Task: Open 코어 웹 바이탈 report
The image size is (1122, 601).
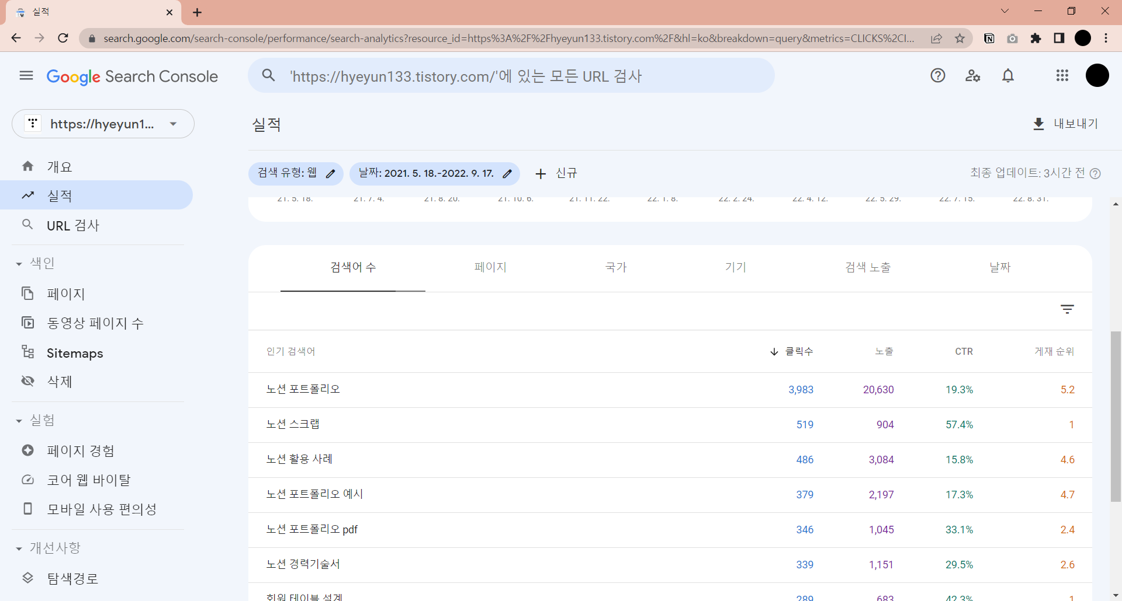Action: (x=96, y=480)
